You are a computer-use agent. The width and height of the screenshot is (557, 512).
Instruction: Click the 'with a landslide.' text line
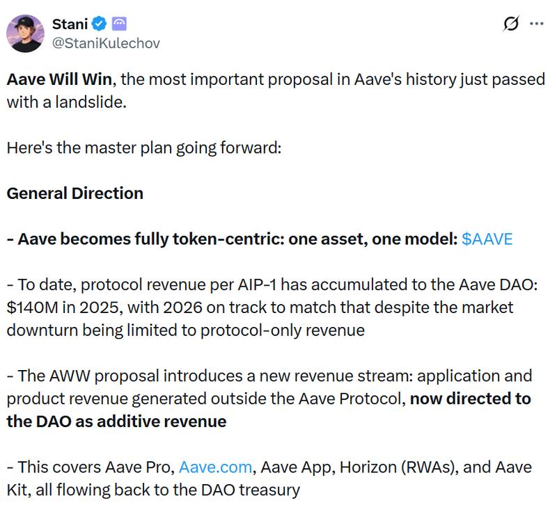[67, 102]
